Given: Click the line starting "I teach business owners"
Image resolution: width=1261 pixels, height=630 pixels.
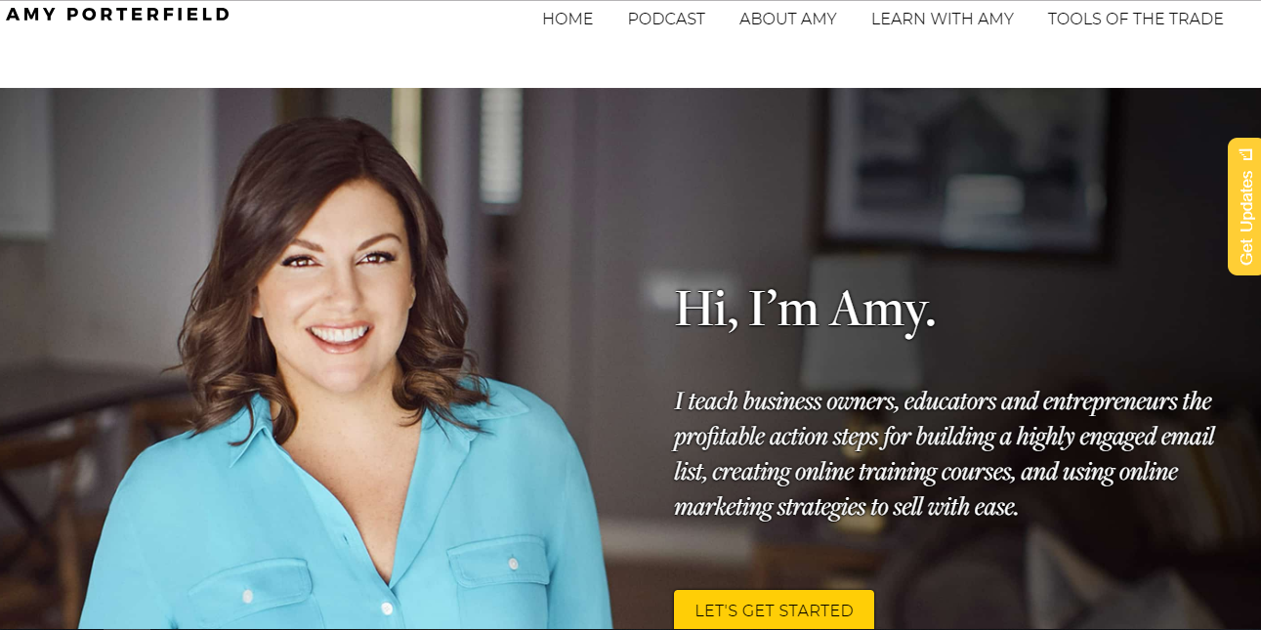Looking at the screenshot, I should [943, 401].
